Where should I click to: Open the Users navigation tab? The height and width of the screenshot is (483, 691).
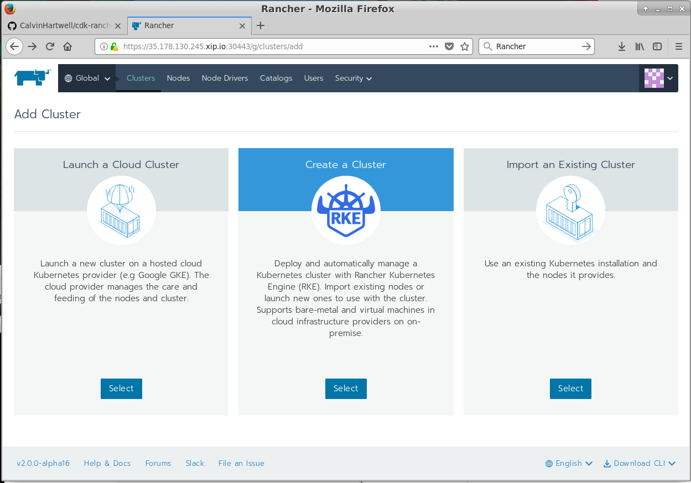(314, 78)
